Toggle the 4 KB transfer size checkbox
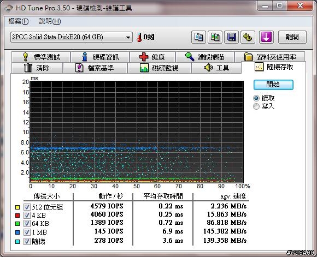 [x=27, y=216]
